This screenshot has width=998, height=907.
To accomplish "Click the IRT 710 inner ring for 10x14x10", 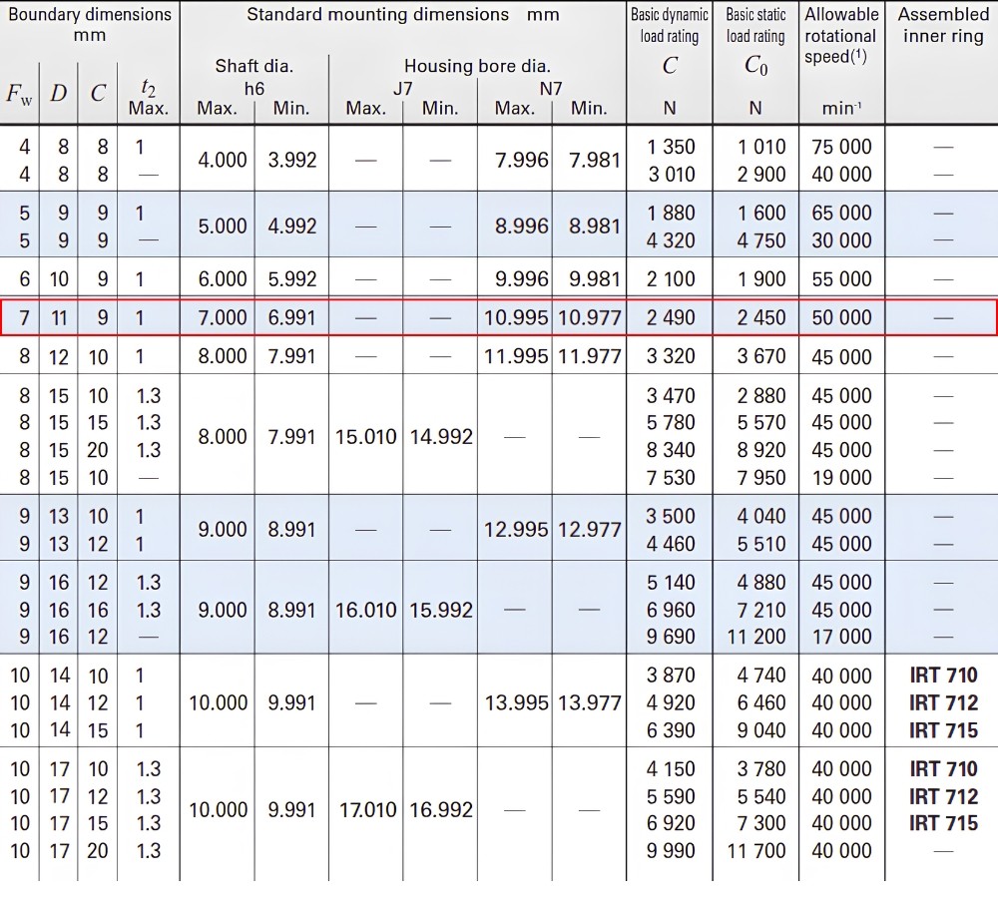I will 943,675.
